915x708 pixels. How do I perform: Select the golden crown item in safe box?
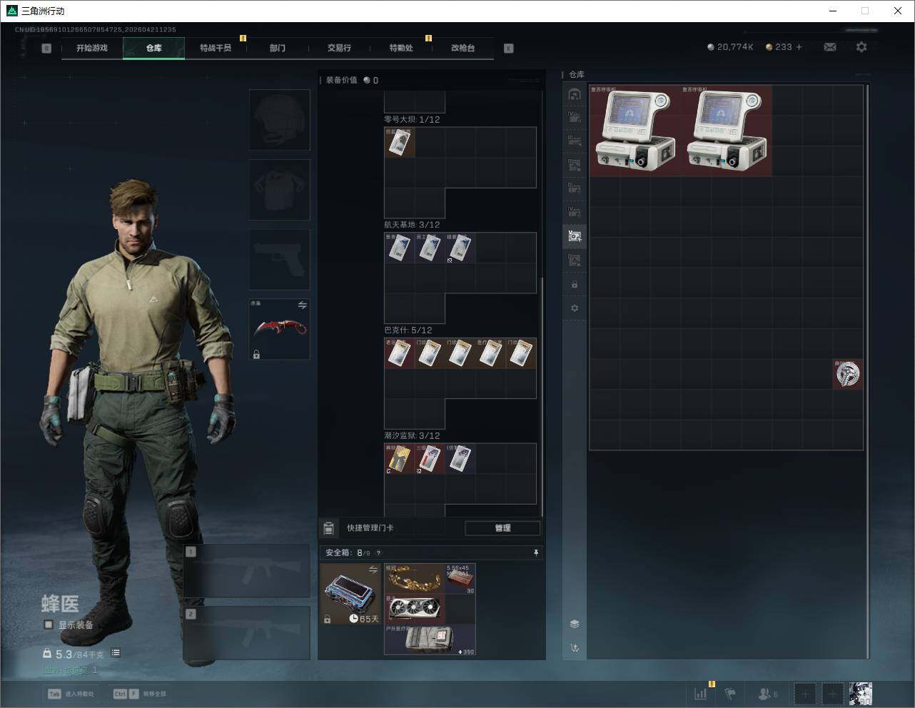(x=415, y=579)
